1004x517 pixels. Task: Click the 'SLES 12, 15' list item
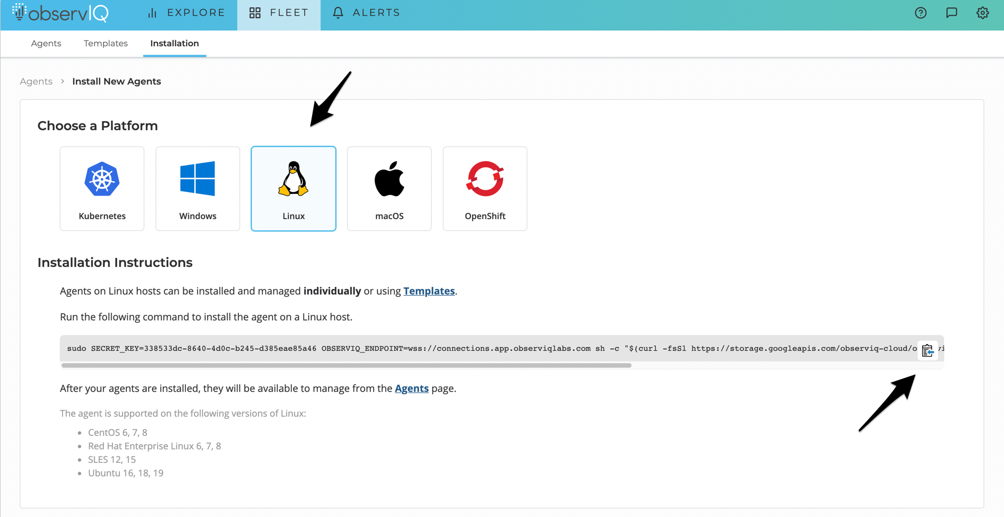(x=112, y=460)
